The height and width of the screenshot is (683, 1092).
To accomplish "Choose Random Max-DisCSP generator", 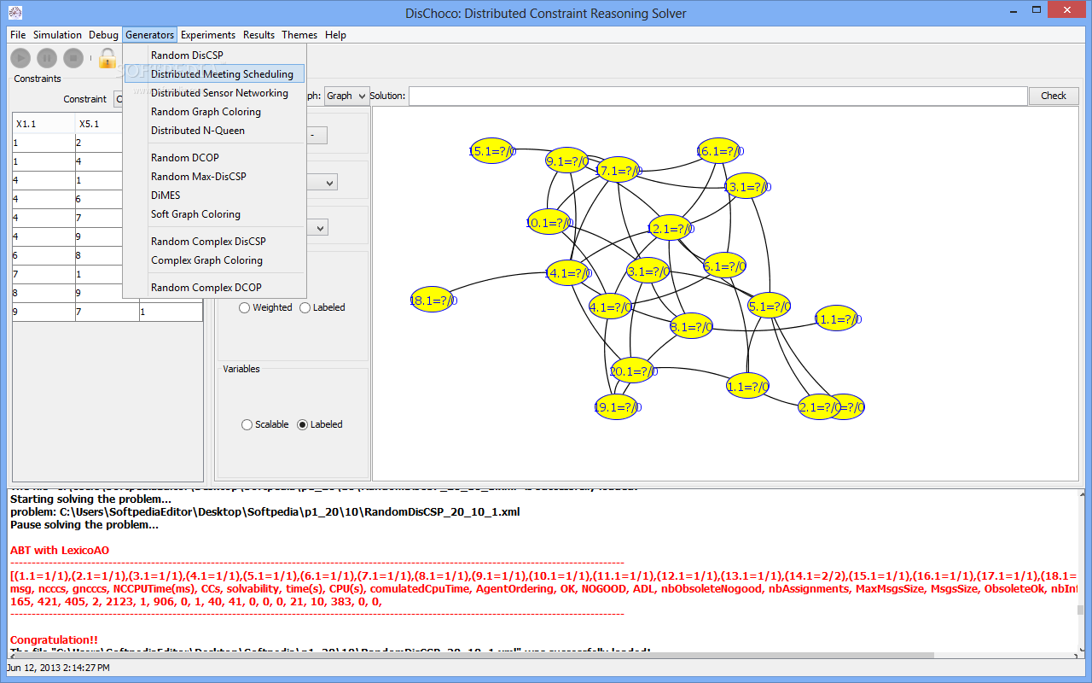I will pos(214,177).
